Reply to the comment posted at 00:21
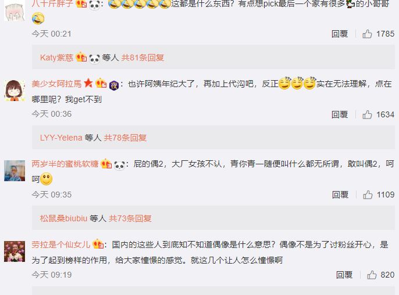Screen dimensions: 399x295 pos(340,34)
